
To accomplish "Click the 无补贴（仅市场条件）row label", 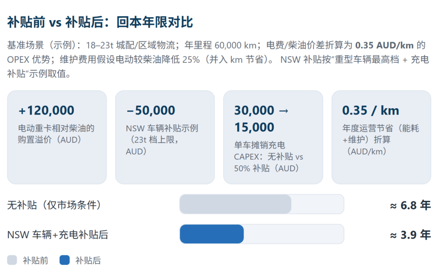I will pyautogui.click(x=55, y=205).
